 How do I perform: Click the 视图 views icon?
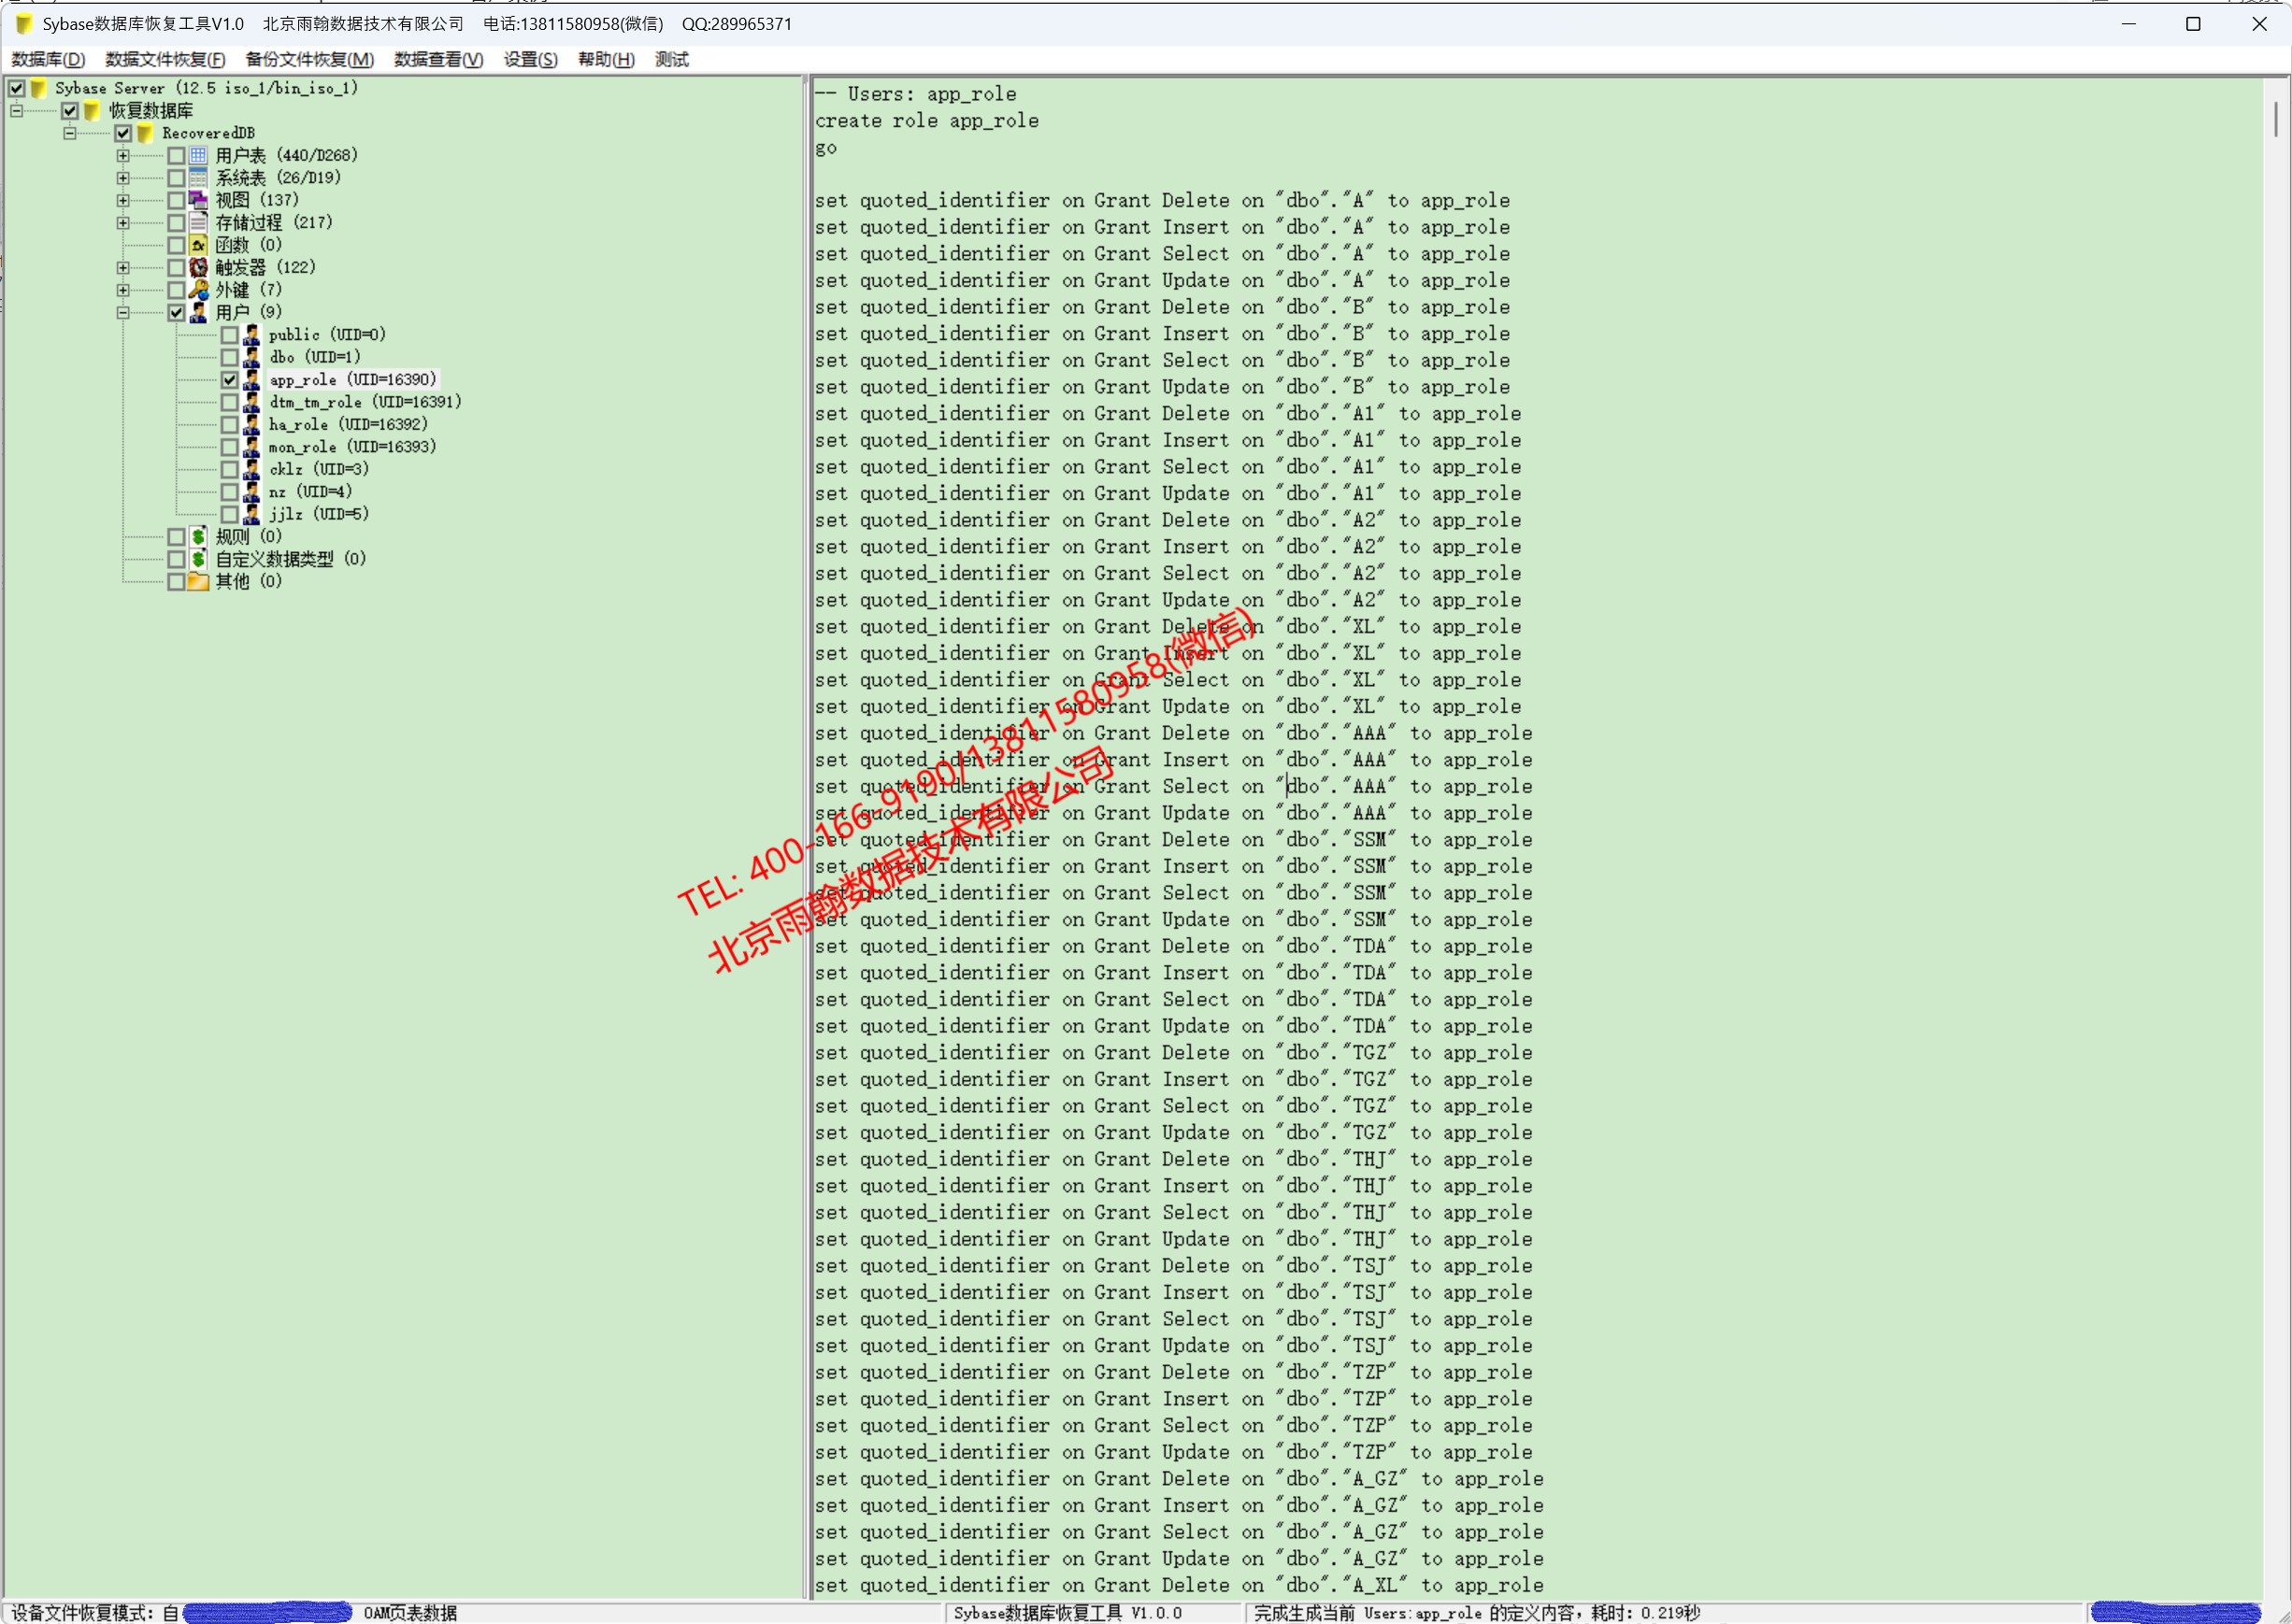point(198,200)
